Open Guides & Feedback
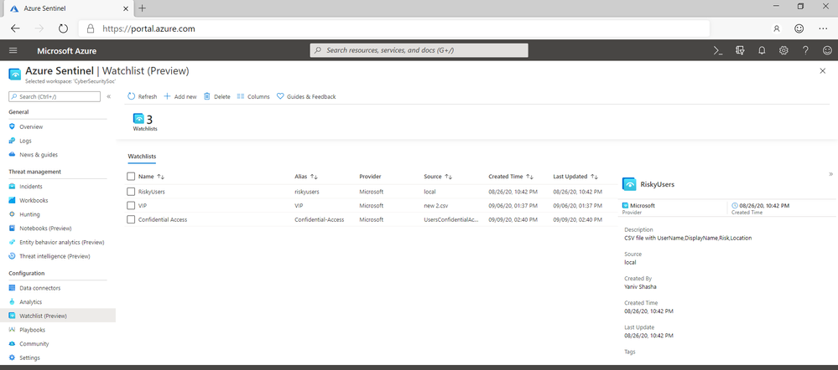 306,96
